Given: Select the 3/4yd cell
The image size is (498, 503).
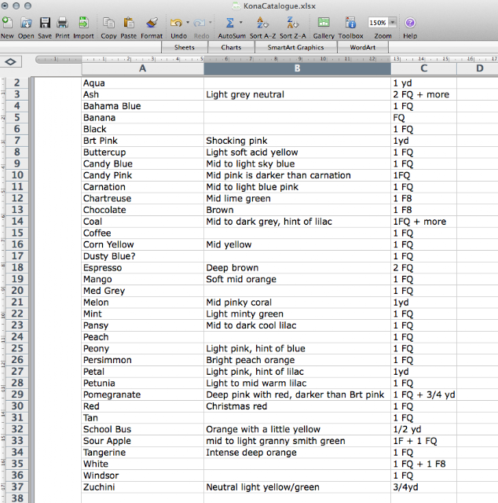Looking at the screenshot, I should tap(424, 487).
